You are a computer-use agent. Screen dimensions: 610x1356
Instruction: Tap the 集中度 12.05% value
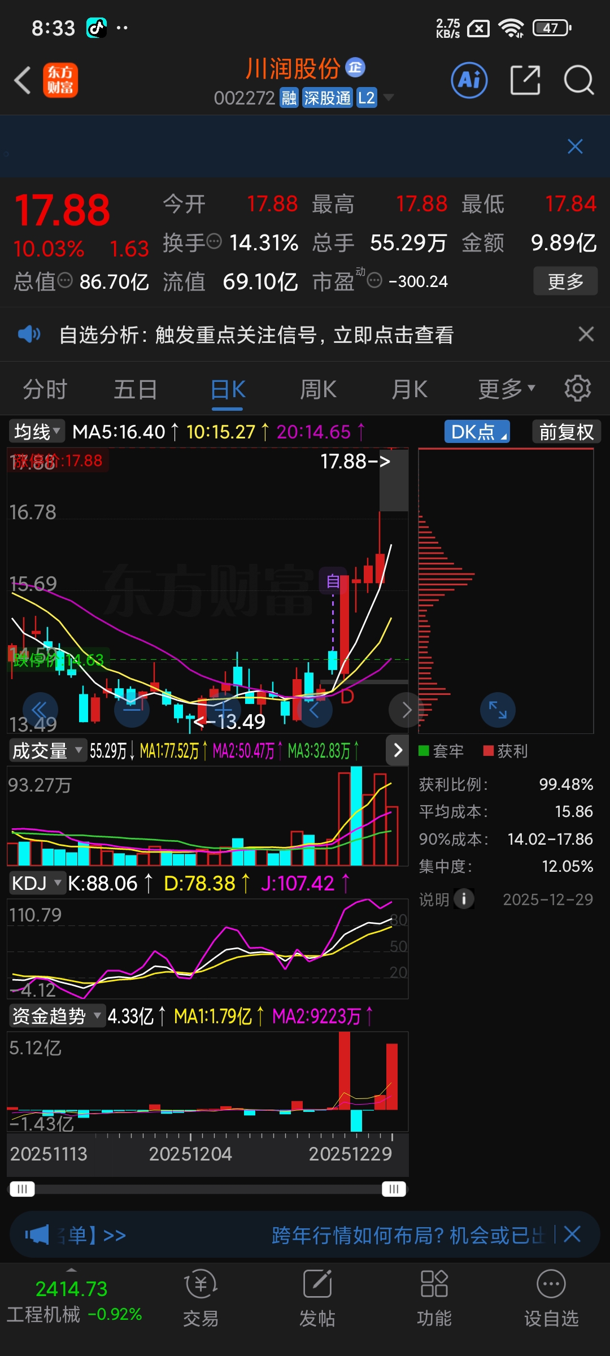point(567,866)
